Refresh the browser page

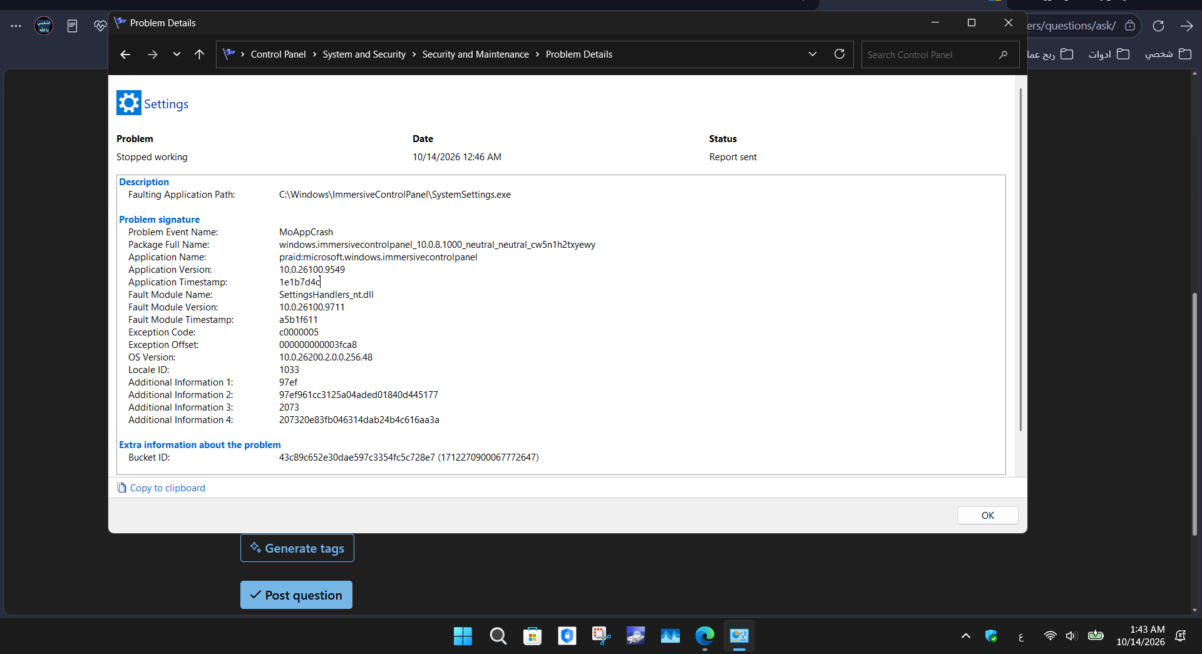[x=1158, y=26]
